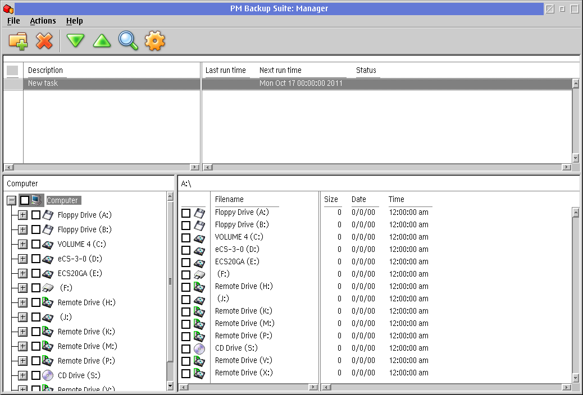Click the Remote Drive (M:) icon in file list
Viewport: 583px width, 395px height.
click(199, 324)
